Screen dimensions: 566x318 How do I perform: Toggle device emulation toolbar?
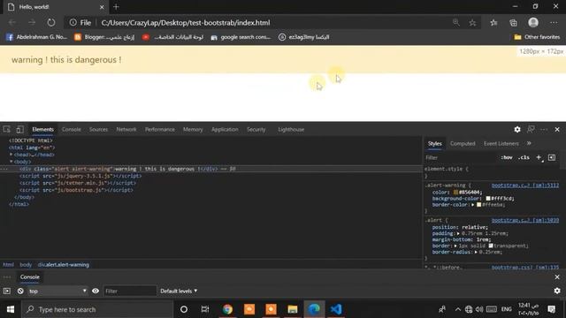tap(19, 129)
